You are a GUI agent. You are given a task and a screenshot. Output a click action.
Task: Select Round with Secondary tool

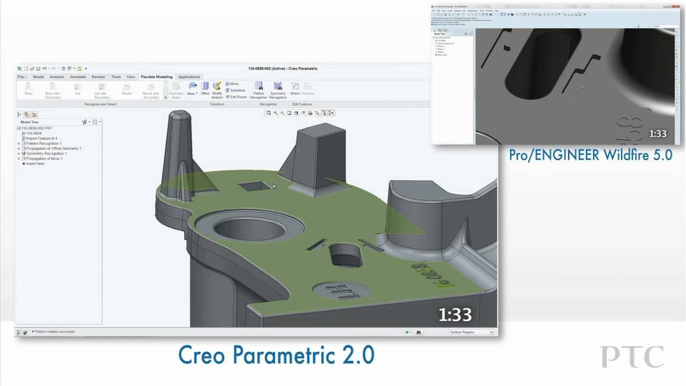coord(151,91)
